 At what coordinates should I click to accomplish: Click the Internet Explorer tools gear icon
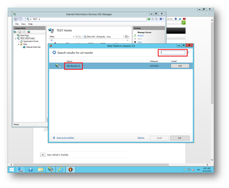(211, 14)
